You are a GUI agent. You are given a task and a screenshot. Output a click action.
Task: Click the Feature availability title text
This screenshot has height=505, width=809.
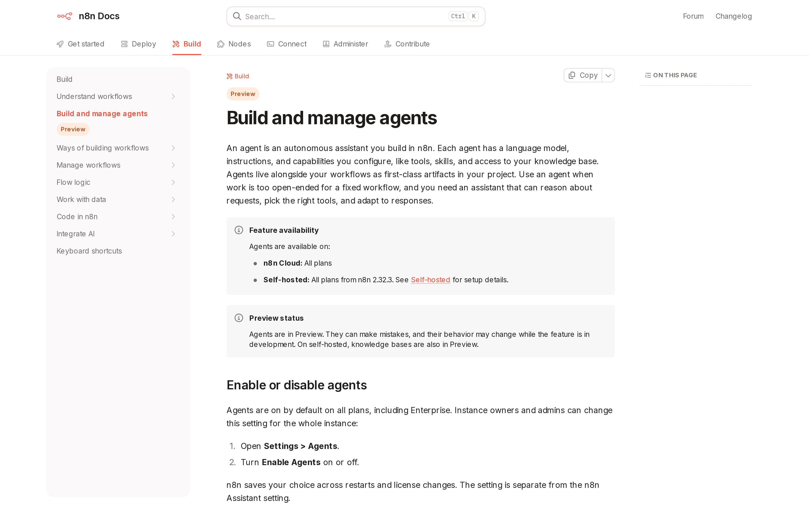click(284, 230)
